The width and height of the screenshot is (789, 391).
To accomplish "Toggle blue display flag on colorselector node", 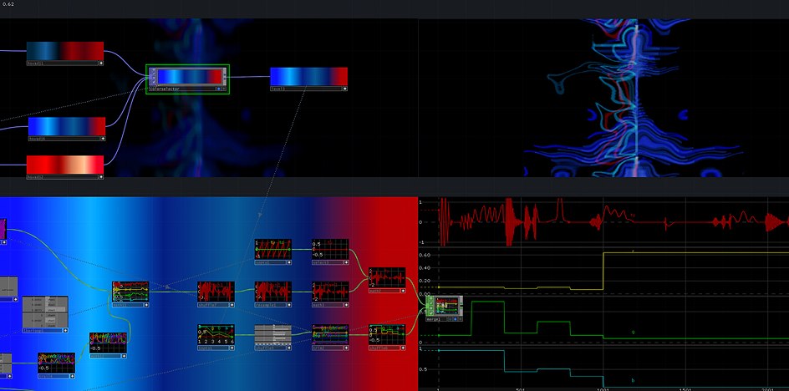I will tap(218, 89).
